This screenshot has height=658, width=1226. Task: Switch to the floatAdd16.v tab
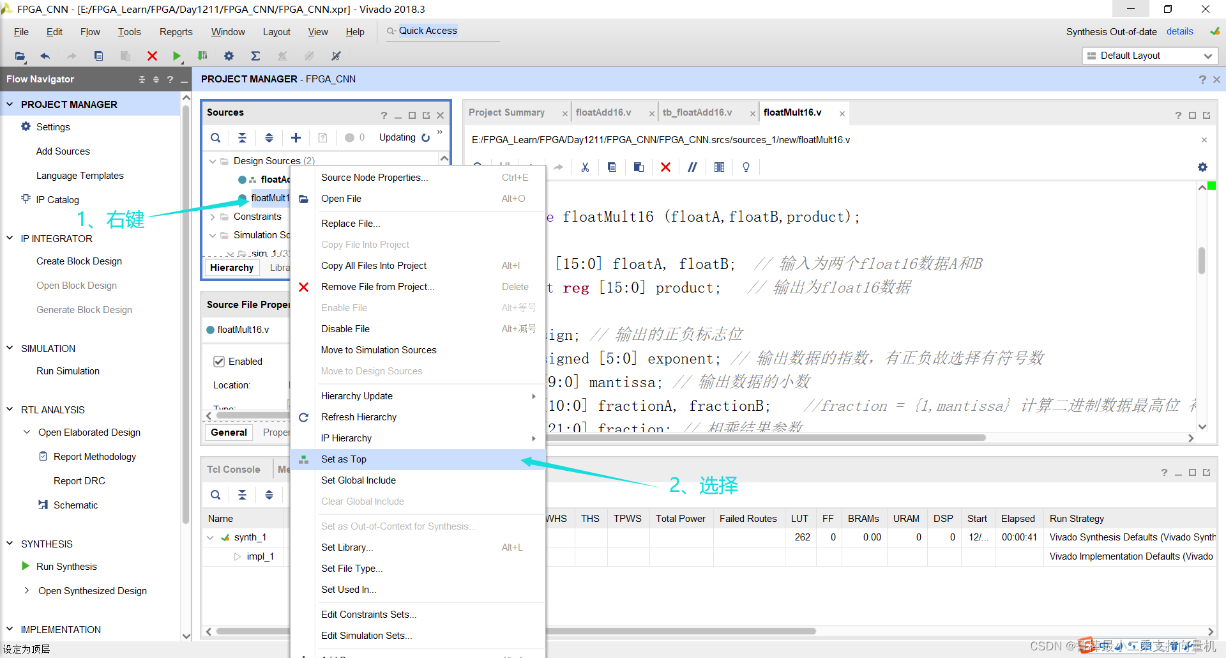(603, 112)
